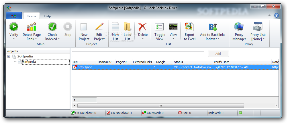Sort by the External Links column header
Screen dimensions: 288x124
pyautogui.click(x=144, y=62)
